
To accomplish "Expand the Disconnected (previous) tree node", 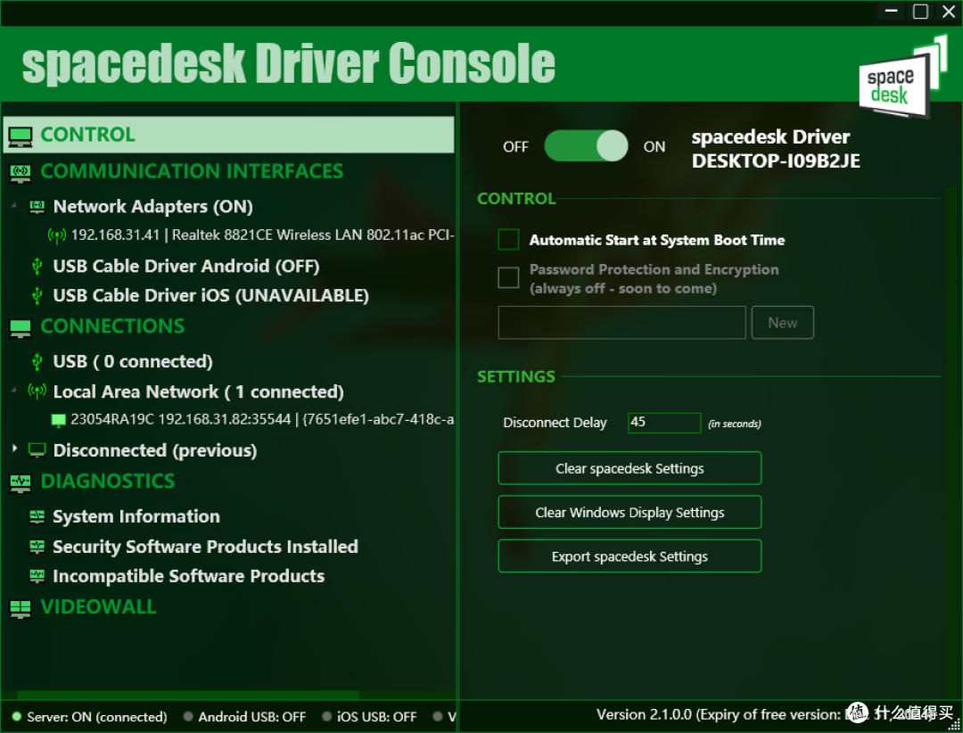I will pos(14,449).
